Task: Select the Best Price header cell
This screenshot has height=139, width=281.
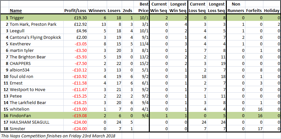Action: coord(142,8)
